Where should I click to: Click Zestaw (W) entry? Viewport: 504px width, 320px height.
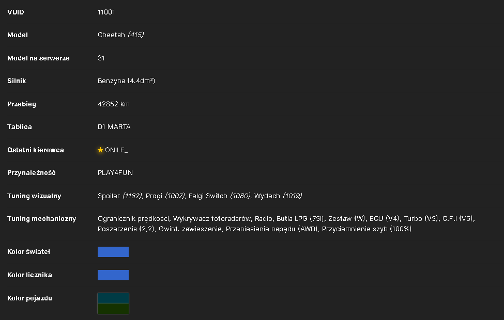346,219
